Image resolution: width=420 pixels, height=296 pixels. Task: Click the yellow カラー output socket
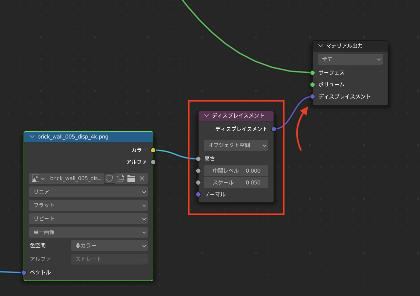[153, 150]
